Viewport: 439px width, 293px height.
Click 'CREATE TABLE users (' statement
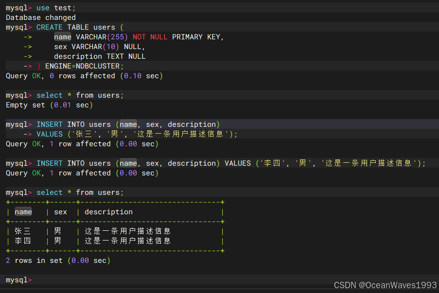(x=64, y=27)
